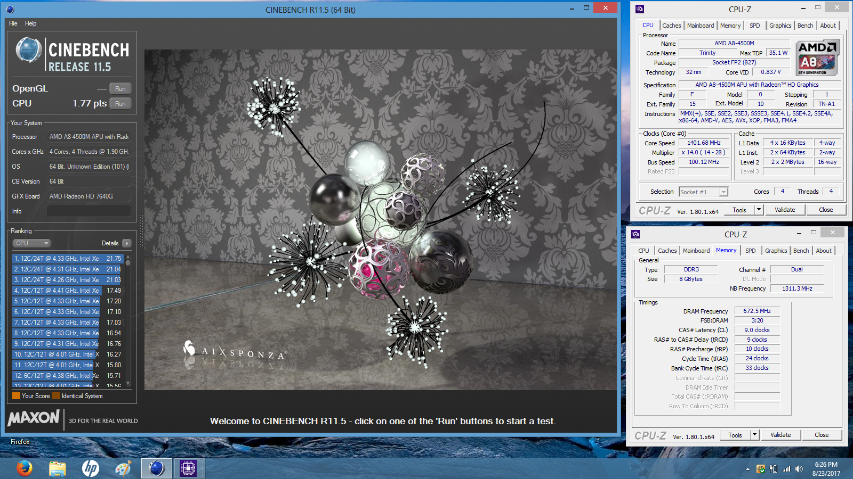The height and width of the screenshot is (479, 853).
Task: Open Socket #1 selection dropdown
Action: [704, 192]
